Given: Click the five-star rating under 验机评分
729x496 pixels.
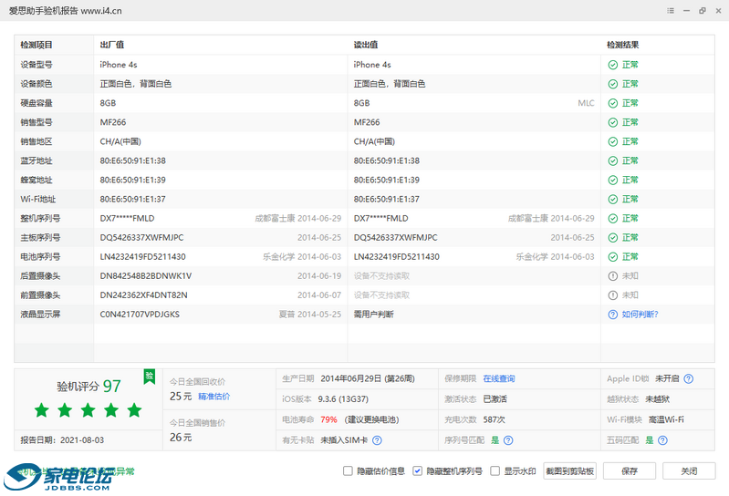Looking at the screenshot, I should [88, 410].
